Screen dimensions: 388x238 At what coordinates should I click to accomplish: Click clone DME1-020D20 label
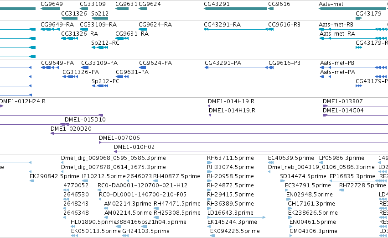pos(71,129)
